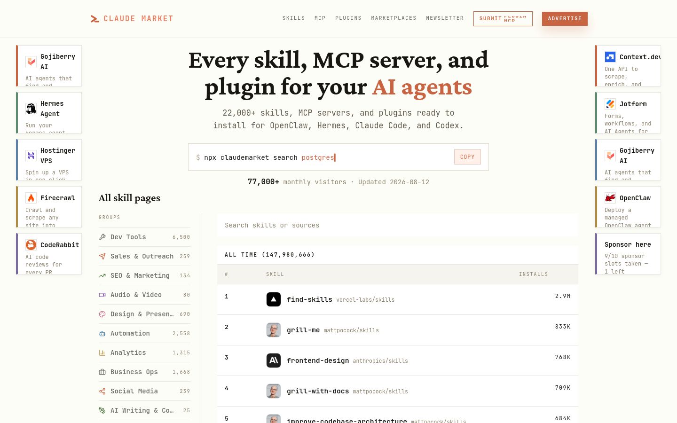Click the Business Ops count "1,668"
The width and height of the screenshot is (677, 423).
tap(181, 372)
